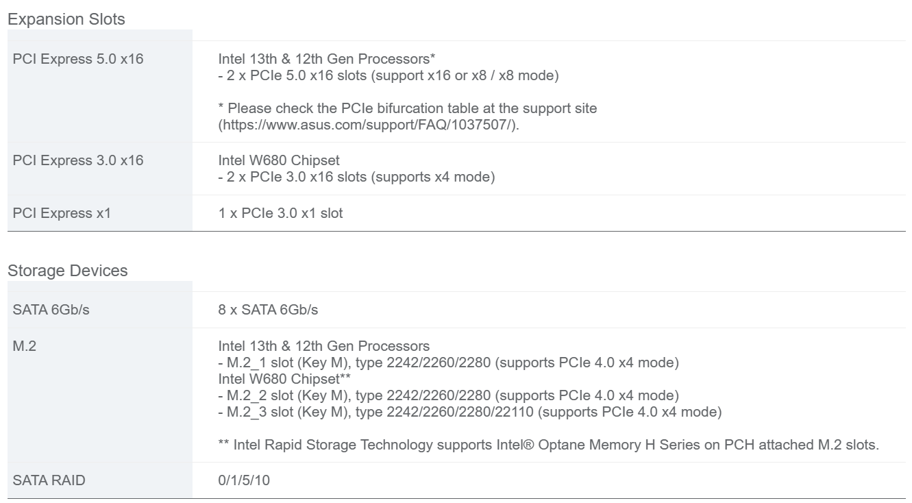
Task: Click the Expansion Slots section heading
Action: [x=66, y=19]
